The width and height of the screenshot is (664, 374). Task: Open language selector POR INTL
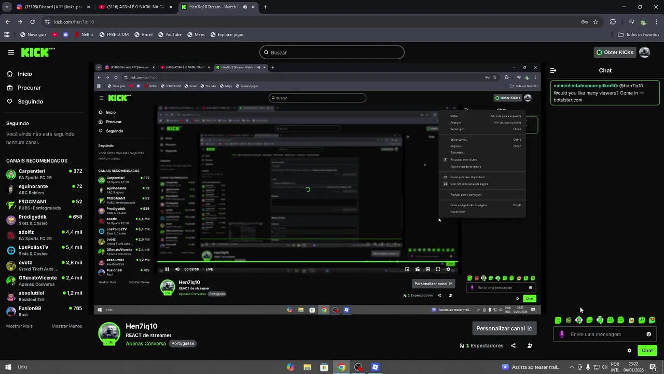tap(615, 367)
